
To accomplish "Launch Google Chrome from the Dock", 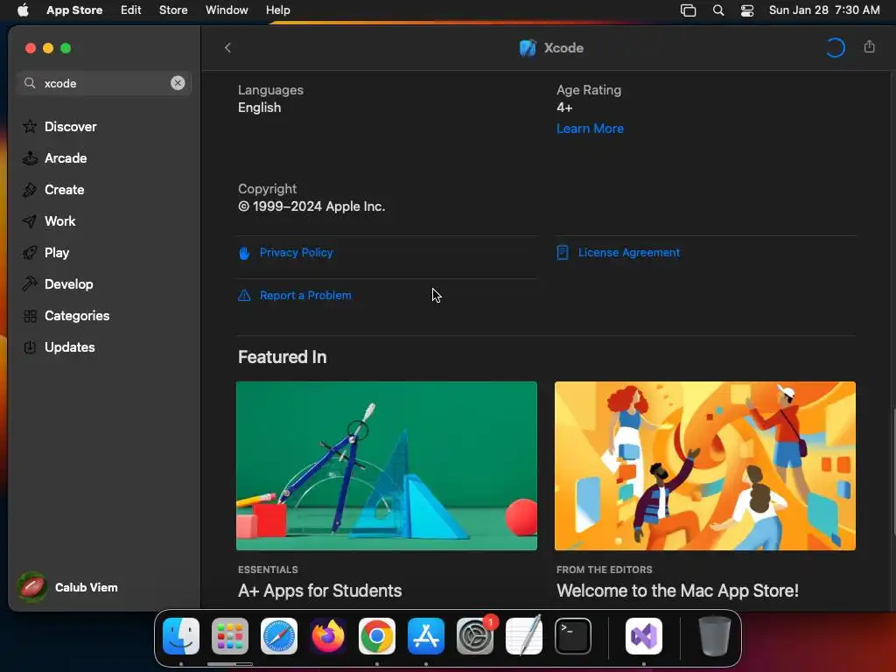I will pyautogui.click(x=376, y=636).
